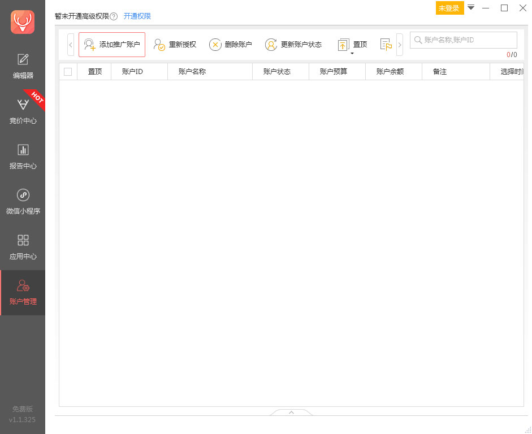The height and width of the screenshot is (434, 532).
Task: Click 更新账户状态 to update account status
Action: pos(293,44)
